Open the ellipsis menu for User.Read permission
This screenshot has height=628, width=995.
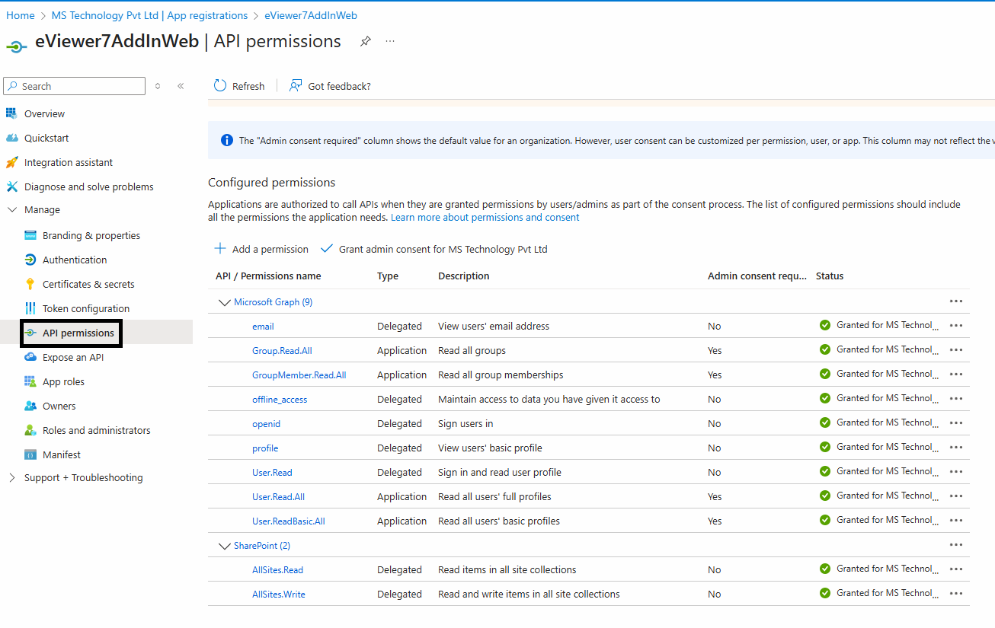click(x=956, y=471)
